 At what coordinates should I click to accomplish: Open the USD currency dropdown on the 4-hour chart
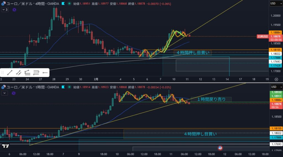275,4
